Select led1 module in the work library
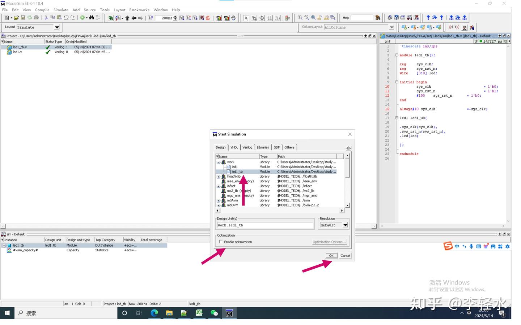Screen dimensions: 521x325 [235, 167]
